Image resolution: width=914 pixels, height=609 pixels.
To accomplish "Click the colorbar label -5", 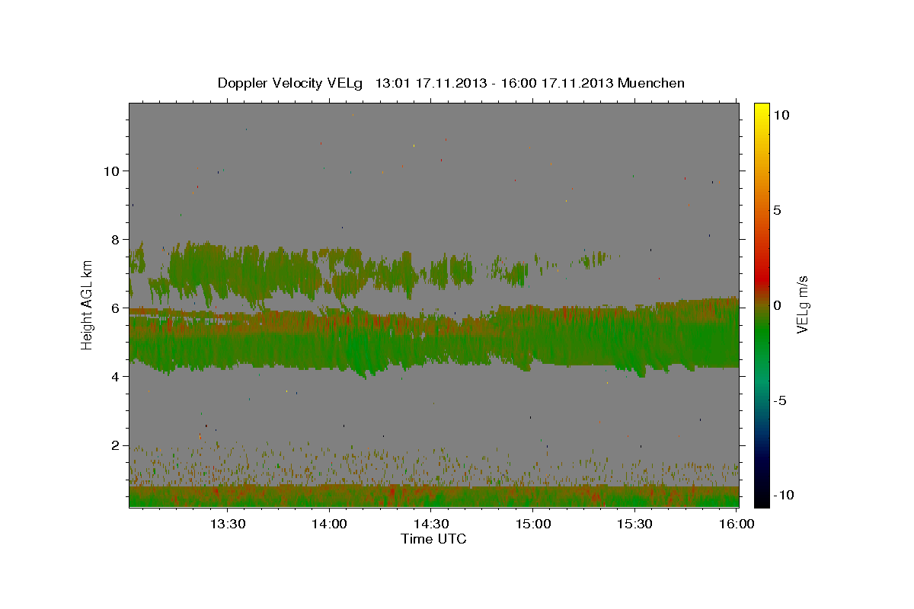I will (780, 400).
